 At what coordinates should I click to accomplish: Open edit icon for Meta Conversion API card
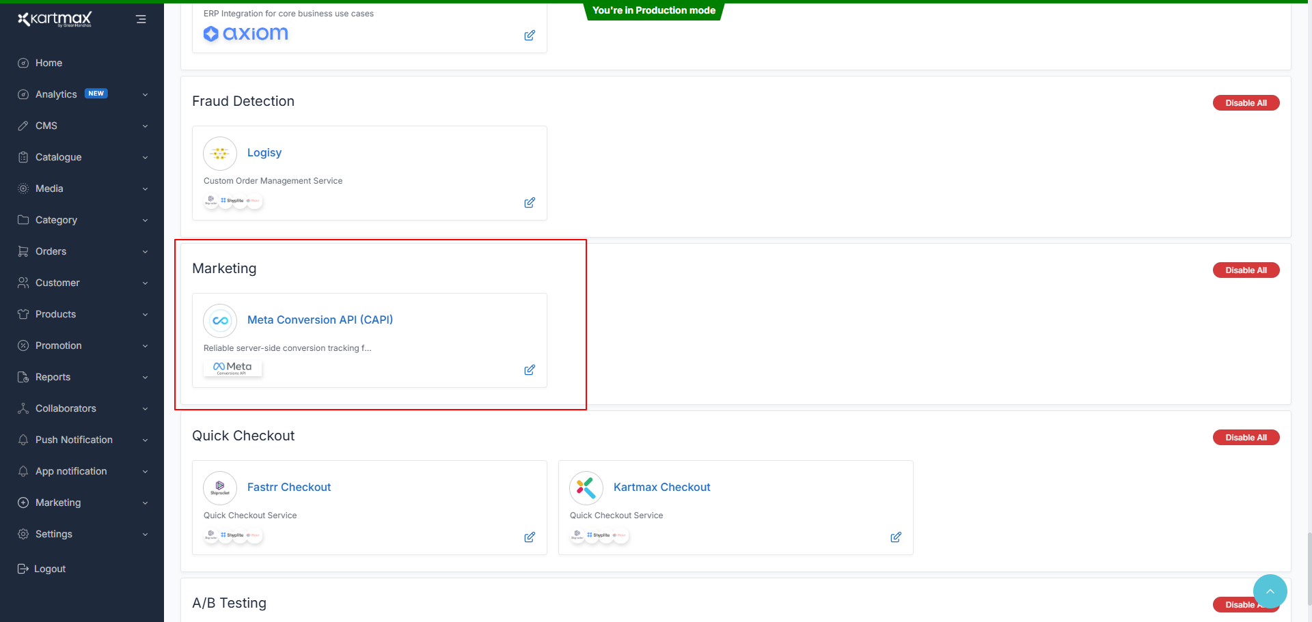point(530,370)
